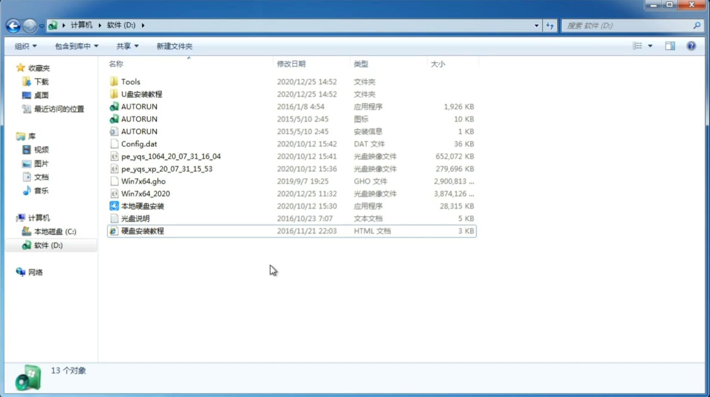Viewport: 710px width, 397px height.
Task: Open pe_yqs_xp disc image file
Action: point(167,169)
